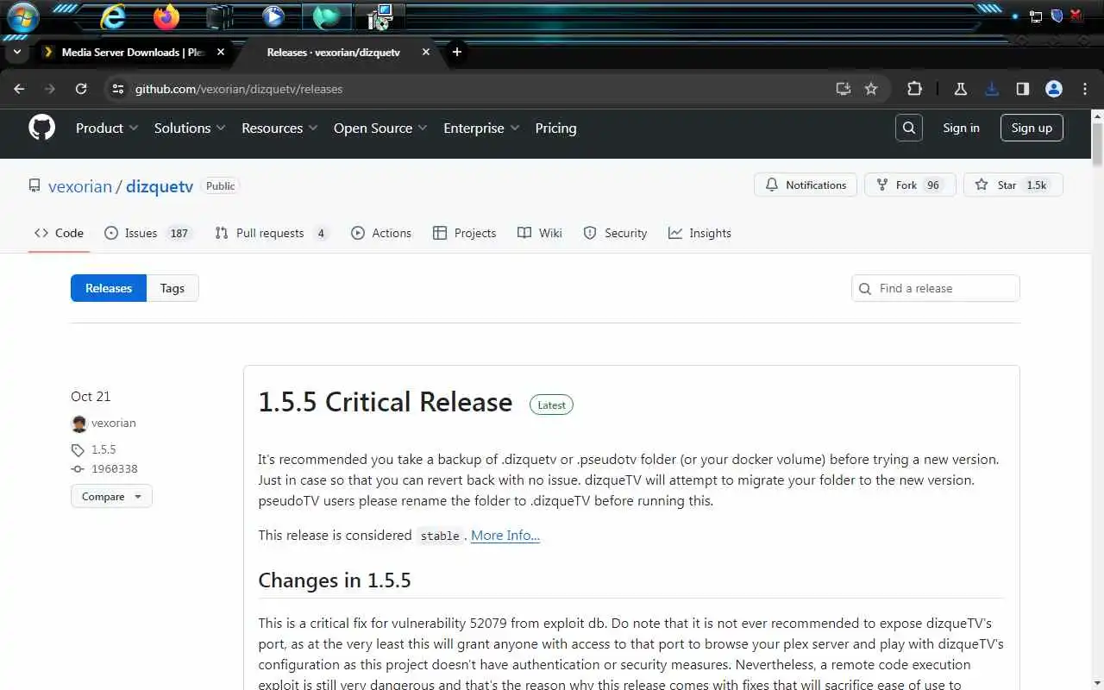This screenshot has height=690, width=1104.
Task: Click the browser back arrow
Action: (19, 89)
